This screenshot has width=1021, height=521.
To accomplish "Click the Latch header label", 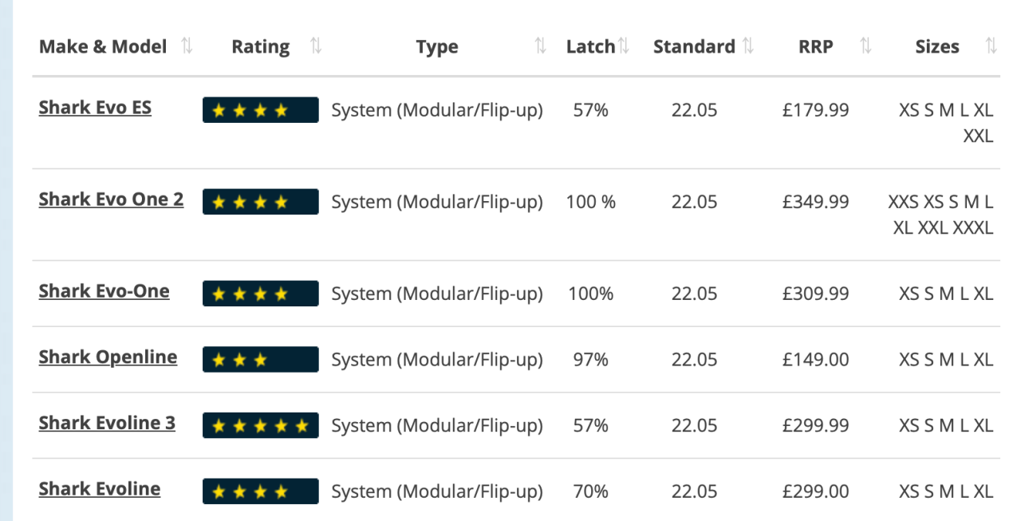I will click(590, 46).
